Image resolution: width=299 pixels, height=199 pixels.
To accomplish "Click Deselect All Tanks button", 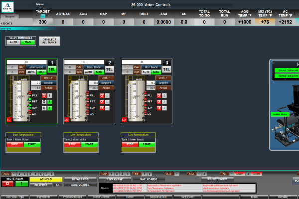I will tap(49, 41).
